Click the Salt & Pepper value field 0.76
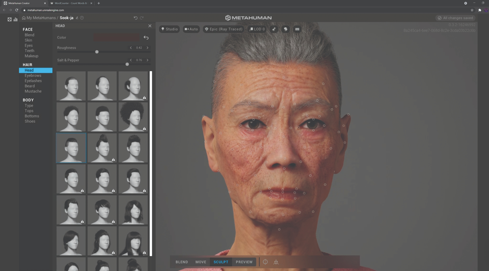The image size is (489, 271). click(139, 60)
